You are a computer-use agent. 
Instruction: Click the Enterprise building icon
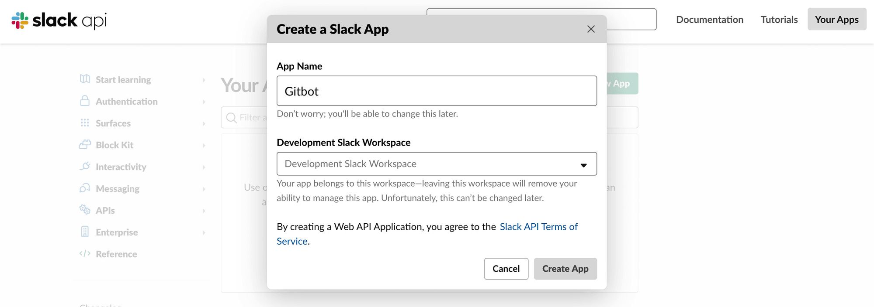pos(85,232)
